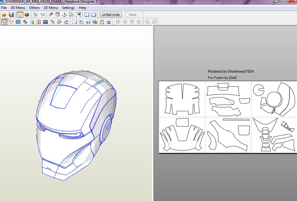Screen dimensions: 297x201
Task: Align selected parts to the left
Action: pyautogui.click(x=118, y=22)
